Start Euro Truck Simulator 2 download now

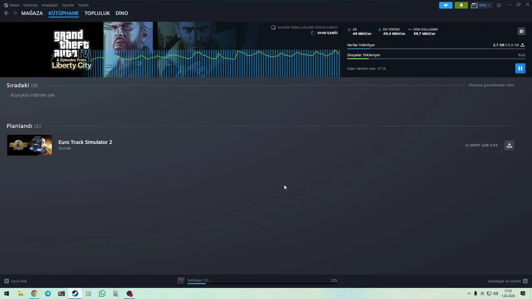[x=509, y=145]
